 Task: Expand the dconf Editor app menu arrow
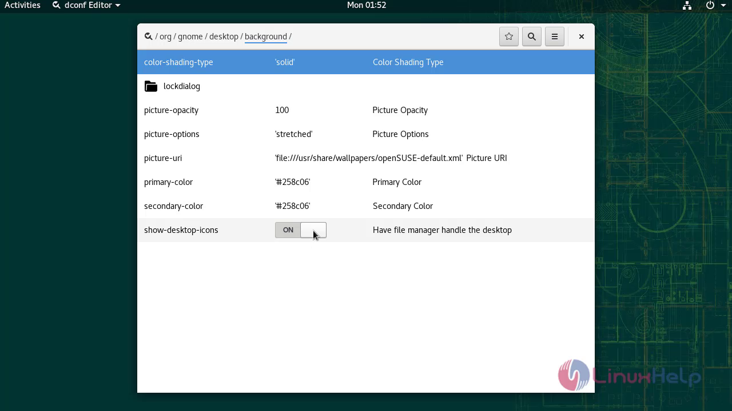click(118, 5)
